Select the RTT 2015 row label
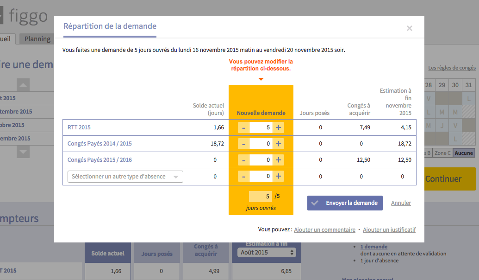The image size is (479, 280). (x=79, y=127)
